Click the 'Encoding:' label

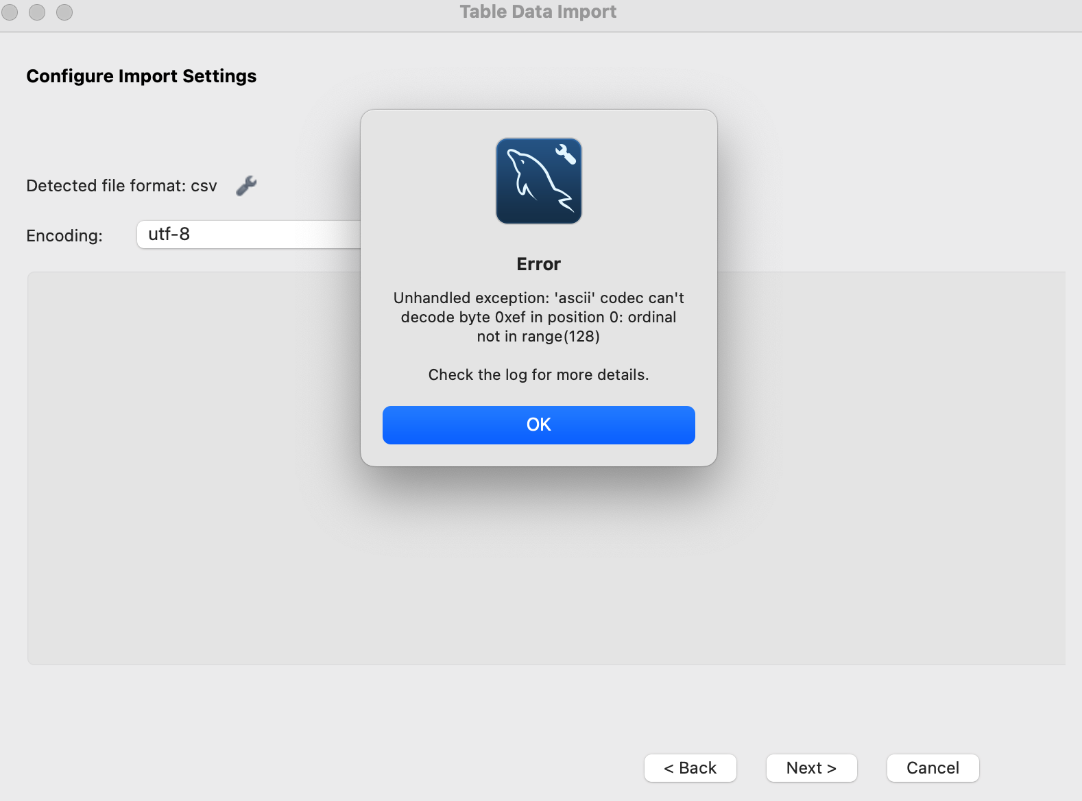pyautogui.click(x=64, y=236)
